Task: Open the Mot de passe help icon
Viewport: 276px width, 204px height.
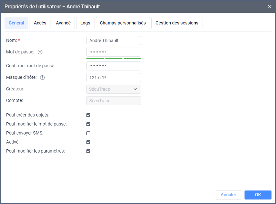Action: click(x=40, y=52)
